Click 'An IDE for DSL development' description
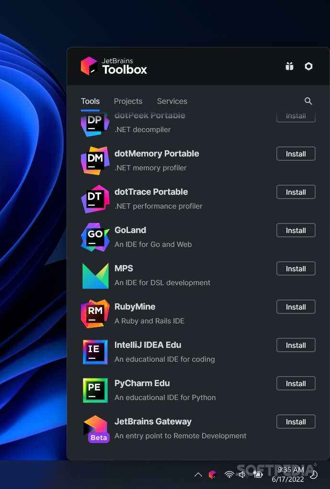 click(162, 283)
